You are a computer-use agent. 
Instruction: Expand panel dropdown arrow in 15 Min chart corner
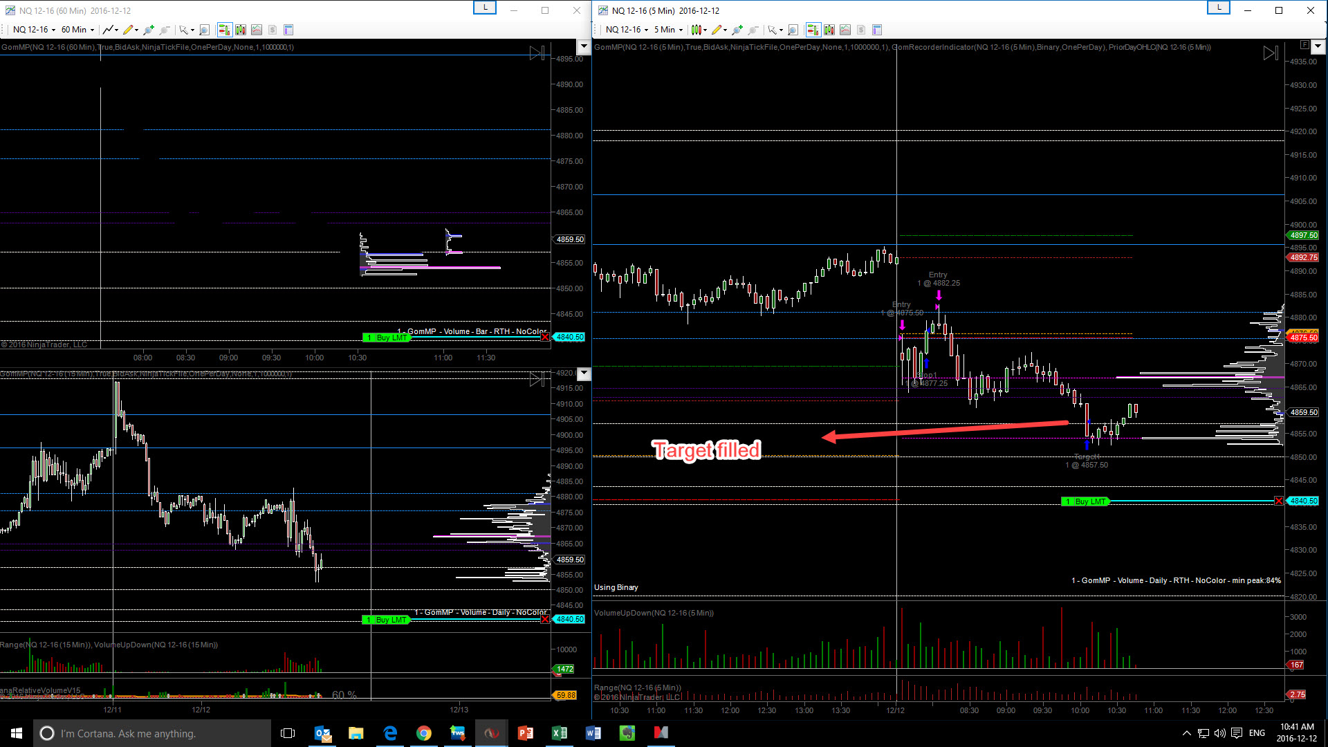[x=584, y=374]
